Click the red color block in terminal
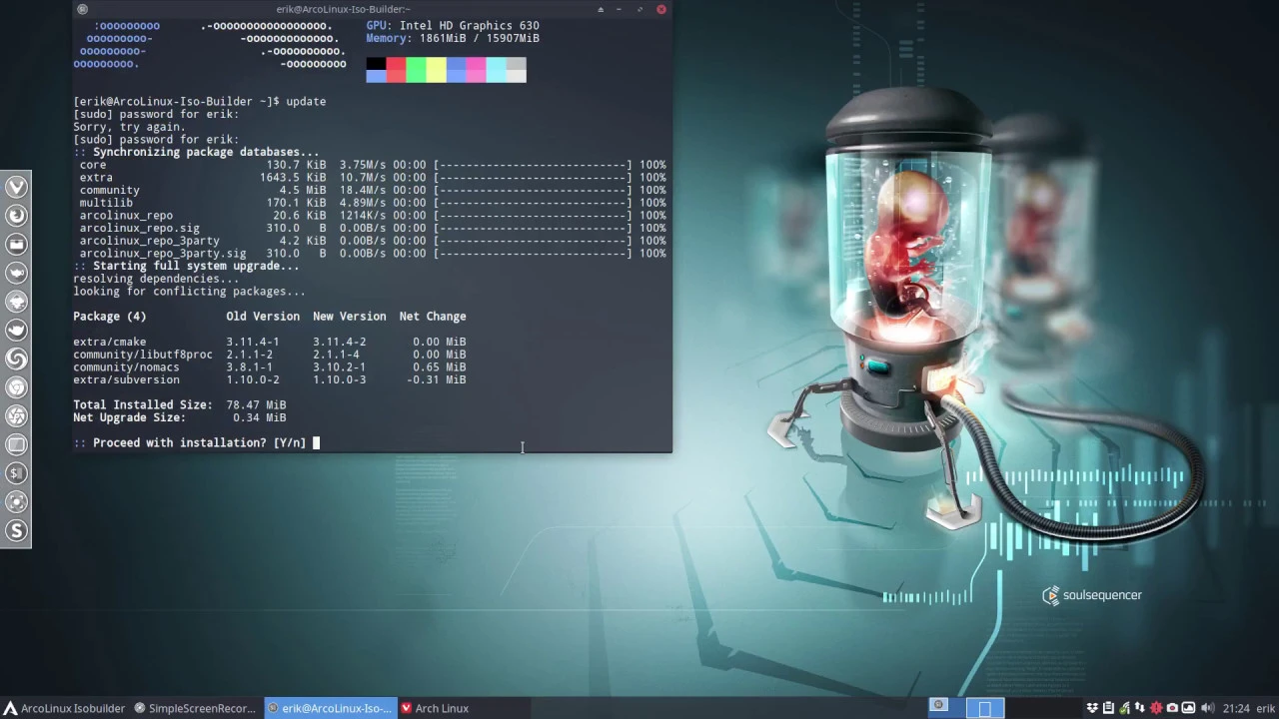Image resolution: width=1279 pixels, height=719 pixels. pos(396,70)
